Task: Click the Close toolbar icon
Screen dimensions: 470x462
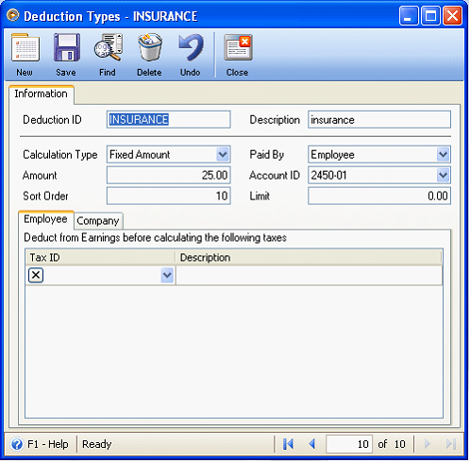Action: click(x=238, y=48)
